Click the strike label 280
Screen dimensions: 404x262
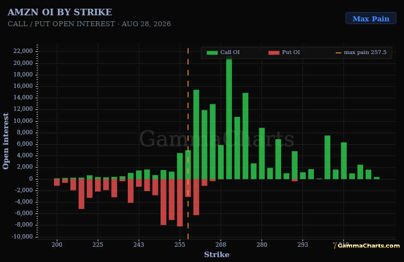[262, 245]
